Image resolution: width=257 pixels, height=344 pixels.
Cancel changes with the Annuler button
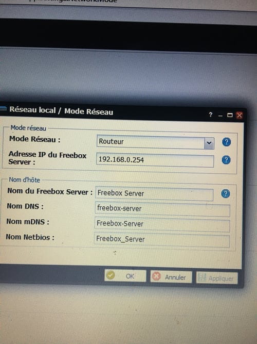pos(171,277)
